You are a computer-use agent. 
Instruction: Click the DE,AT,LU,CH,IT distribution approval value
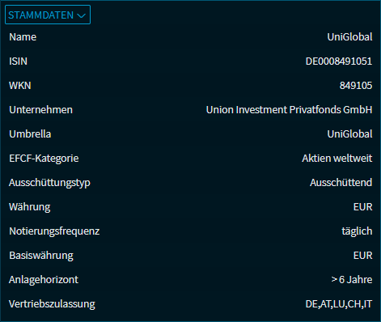pos(339,304)
